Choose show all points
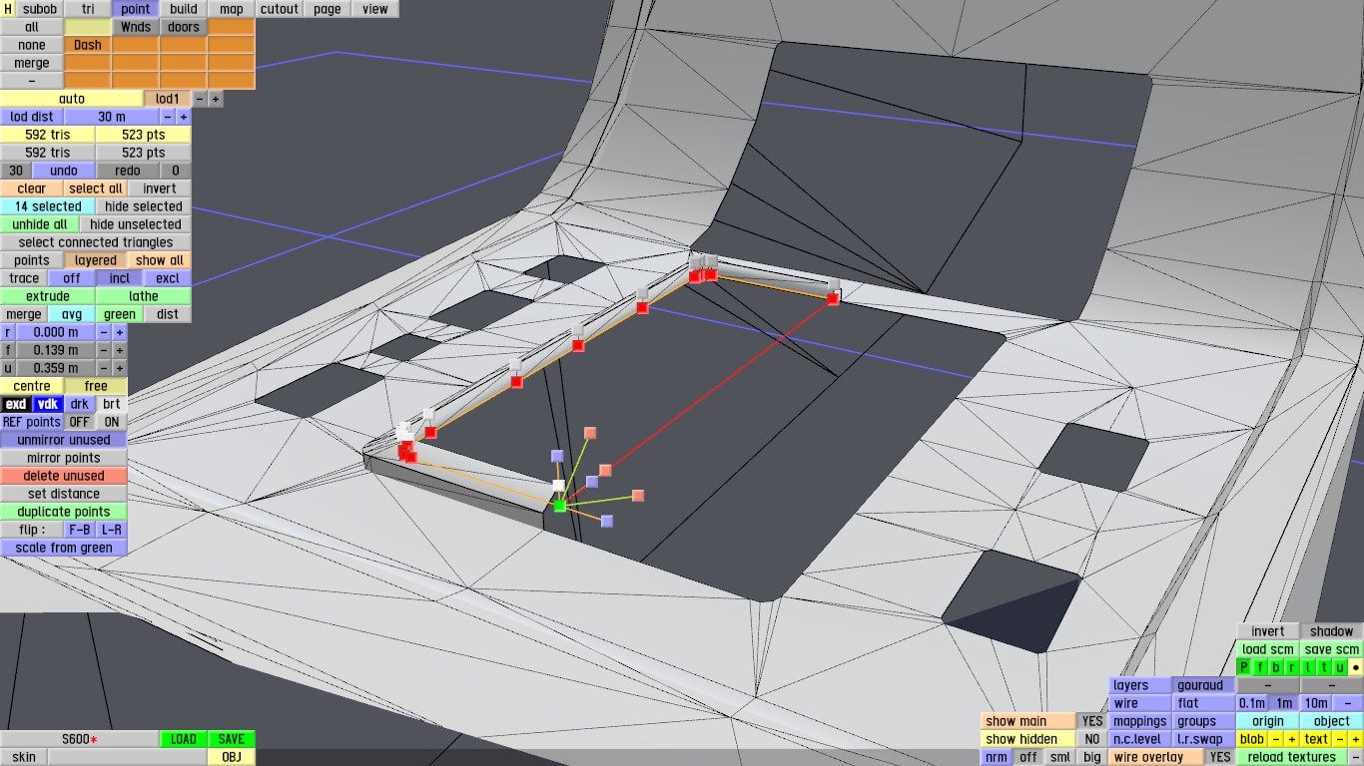 tap(160, 260)
